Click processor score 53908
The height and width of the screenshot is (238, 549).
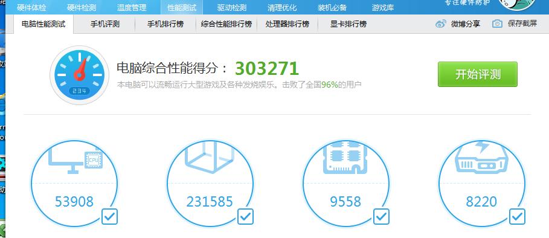tap(74, 202)
